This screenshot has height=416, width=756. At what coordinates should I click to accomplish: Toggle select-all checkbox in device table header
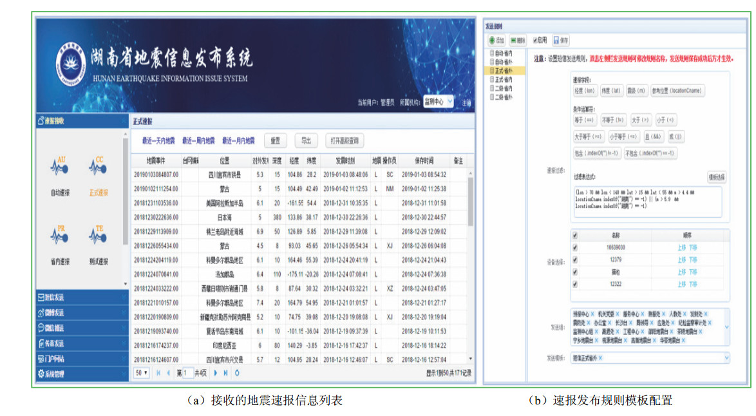[574, 236]
